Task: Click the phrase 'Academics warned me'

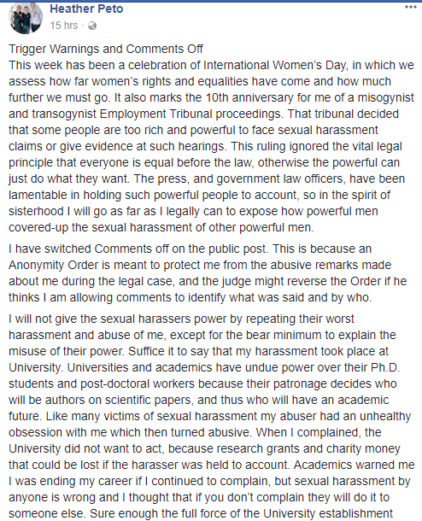Action: point(354,465)
